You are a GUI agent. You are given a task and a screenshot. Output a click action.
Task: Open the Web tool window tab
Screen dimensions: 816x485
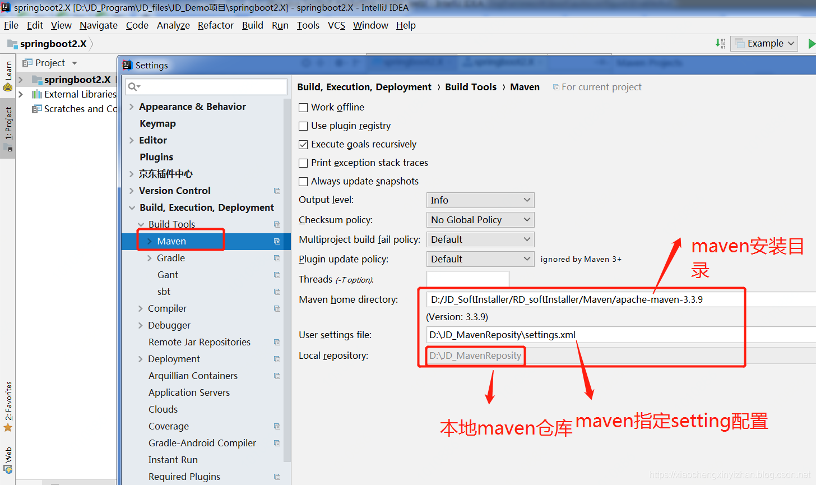pyautogui.click(x=8, y=460)
